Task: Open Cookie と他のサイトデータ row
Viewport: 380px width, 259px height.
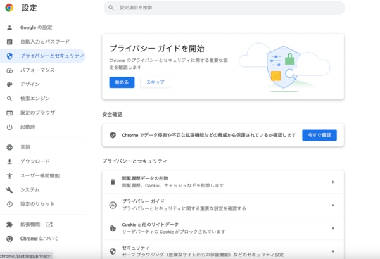Action: point(223,228)
